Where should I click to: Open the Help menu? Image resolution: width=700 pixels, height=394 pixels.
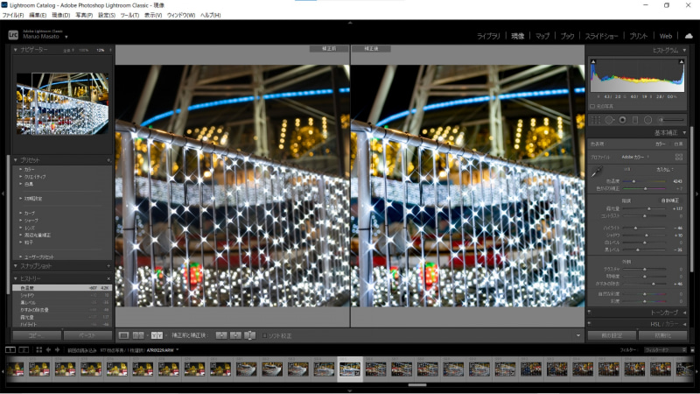(210, 15)
